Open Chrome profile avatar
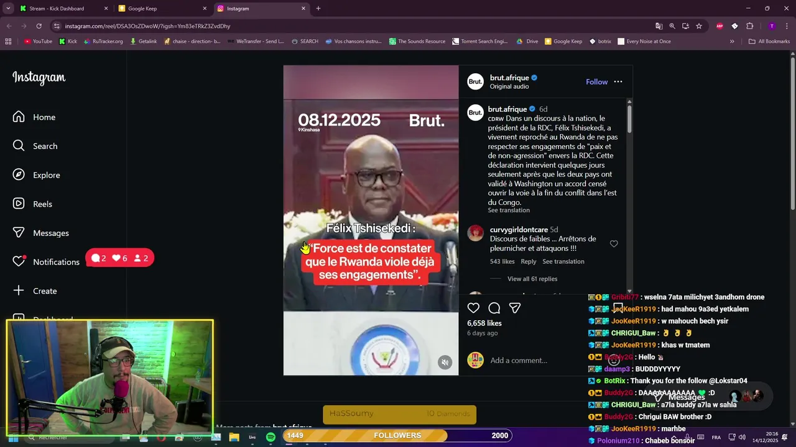Image resolution: width=796 pixels, height=447 pixels. click(772, 26)
